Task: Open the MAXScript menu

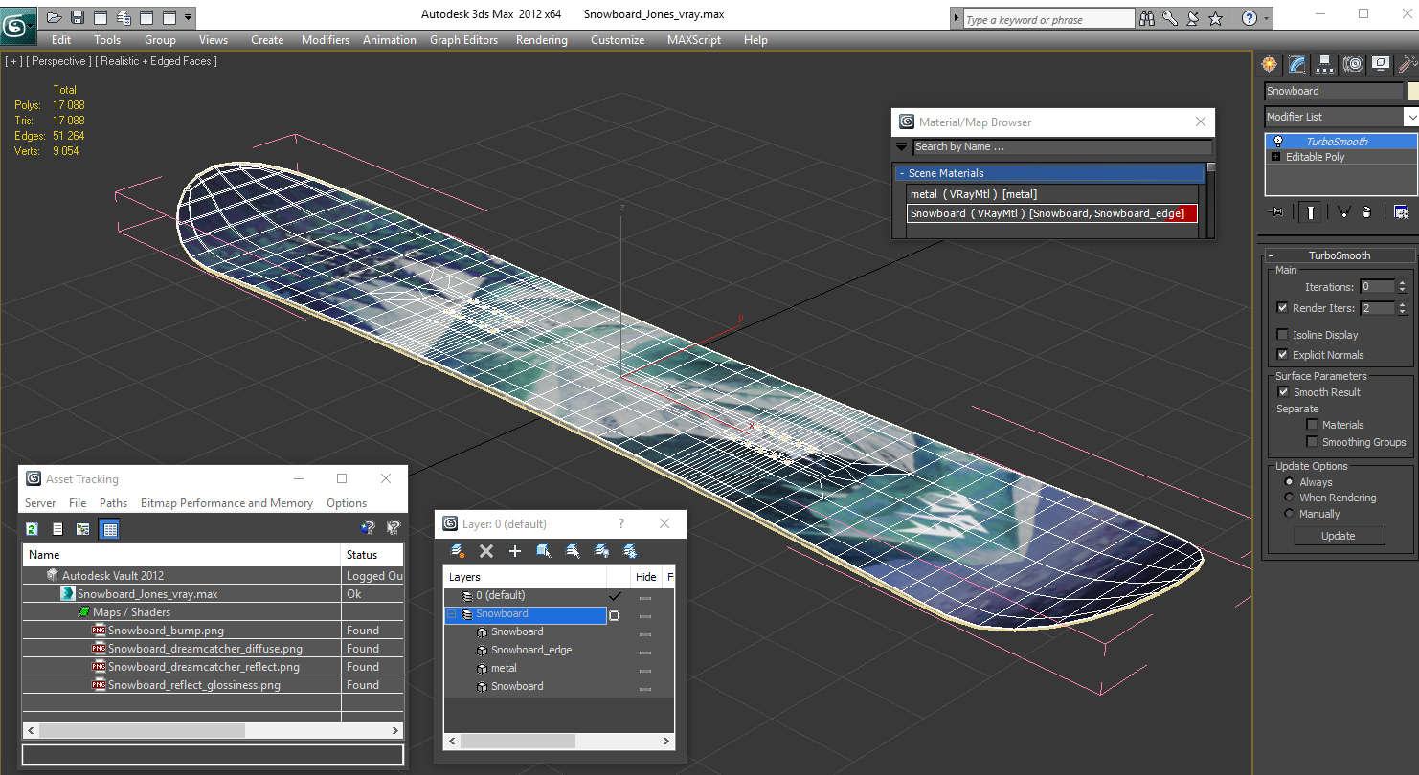Action: pyautogui.click(x=694, y=40)
